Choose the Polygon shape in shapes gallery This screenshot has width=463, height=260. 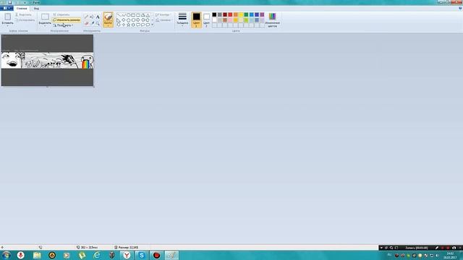coord(143,15)
